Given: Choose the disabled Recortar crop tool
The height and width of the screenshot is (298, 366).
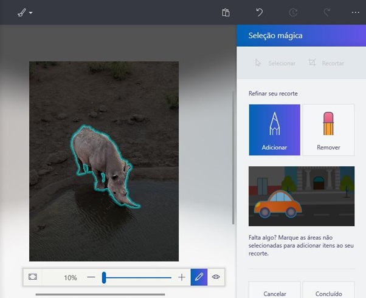Looking at the screenshot, I should click(326, 63).
